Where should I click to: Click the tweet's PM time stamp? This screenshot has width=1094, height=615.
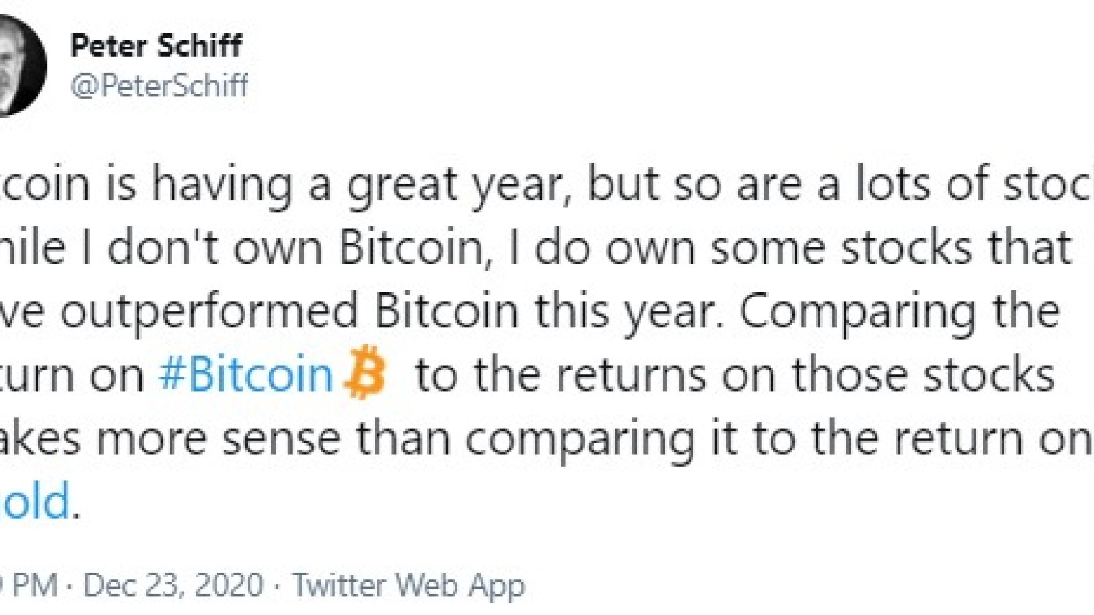[x=27, y=585]
